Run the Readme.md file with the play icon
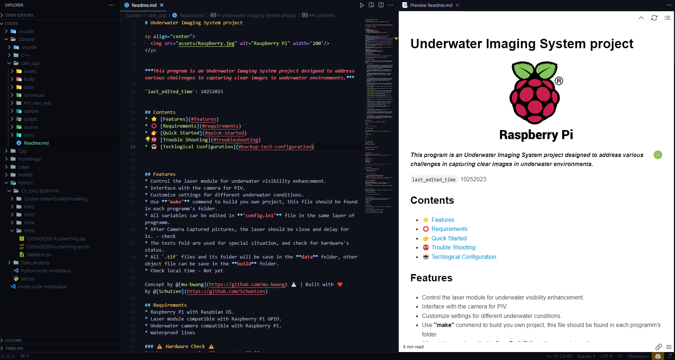 click(362, 5)
